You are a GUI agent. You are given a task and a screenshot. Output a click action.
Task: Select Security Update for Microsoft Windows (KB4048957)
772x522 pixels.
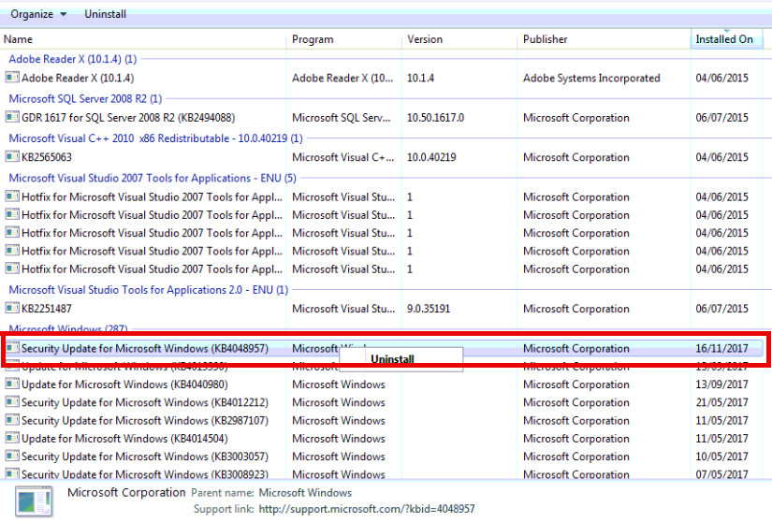(145, 349)
